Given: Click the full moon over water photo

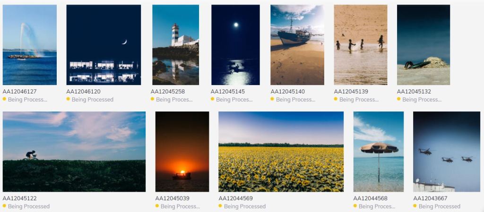Looking at the screenshot, I should point(235,45).
